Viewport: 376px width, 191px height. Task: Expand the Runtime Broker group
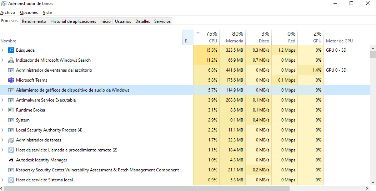coord(2,110)
